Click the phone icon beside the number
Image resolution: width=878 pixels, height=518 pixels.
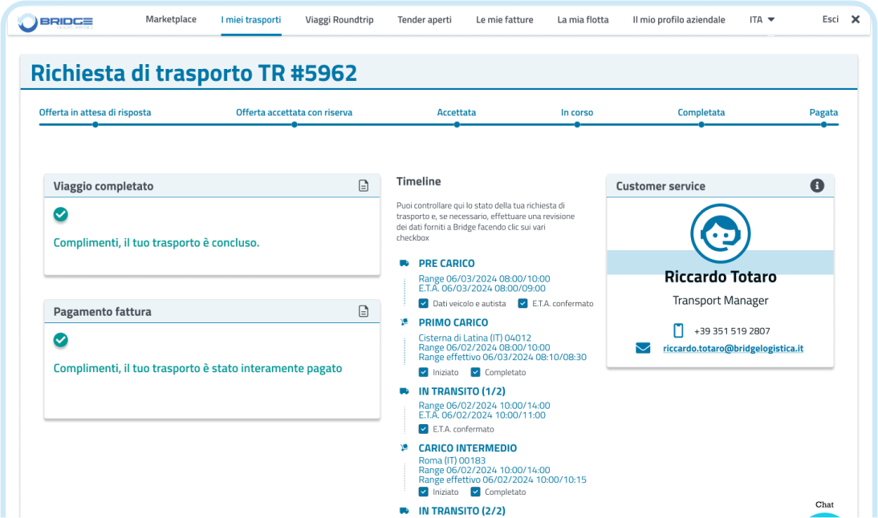tap(678, 330)
